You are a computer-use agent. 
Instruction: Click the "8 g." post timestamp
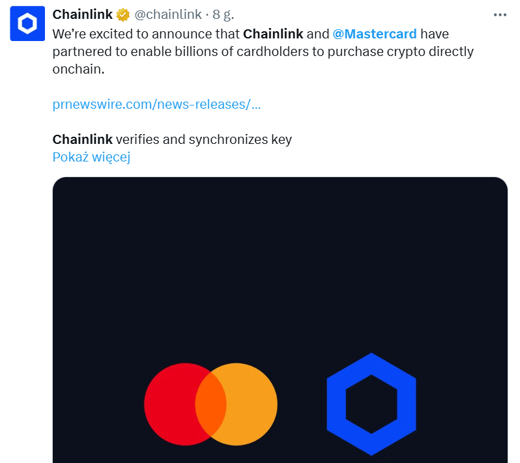tap(223, 15)
